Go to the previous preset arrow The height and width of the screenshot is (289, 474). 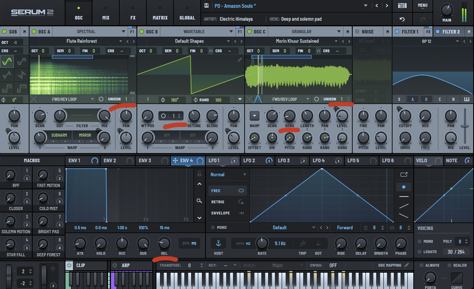377,6
